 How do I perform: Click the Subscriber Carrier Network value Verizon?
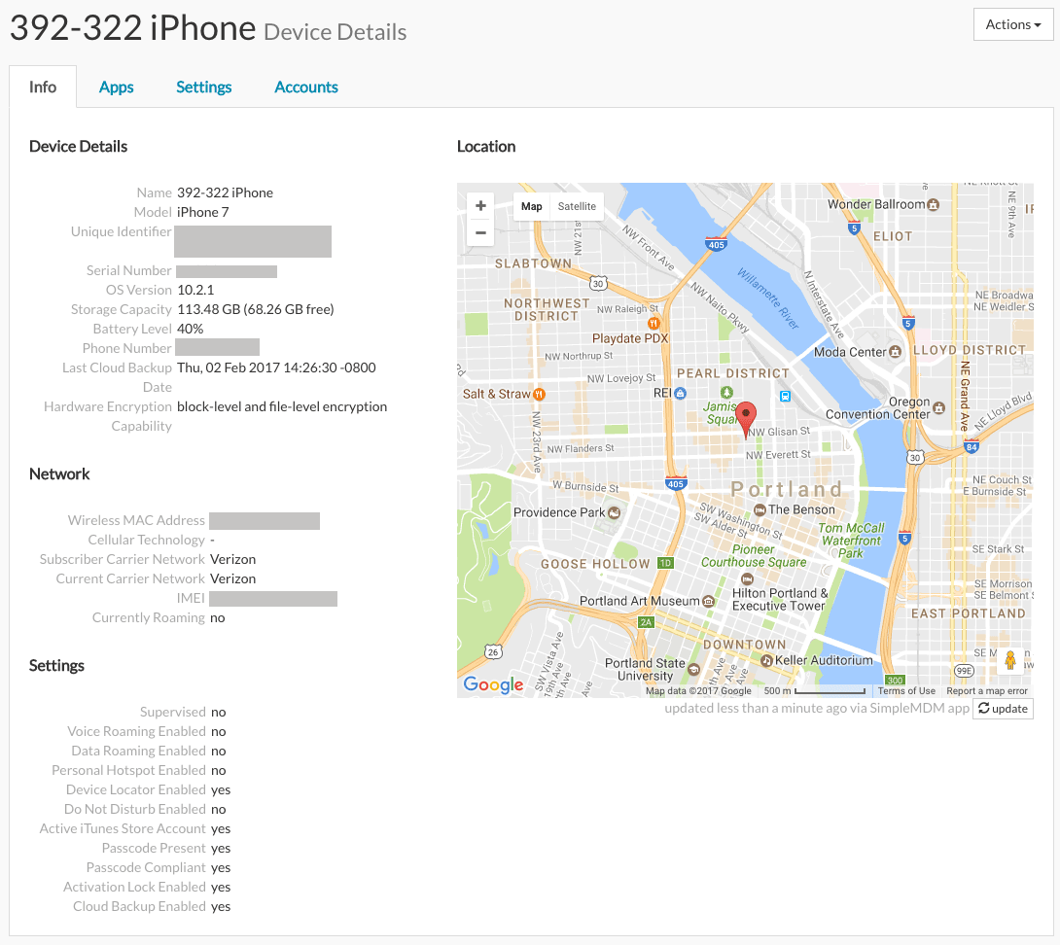(x=233, y=560)
